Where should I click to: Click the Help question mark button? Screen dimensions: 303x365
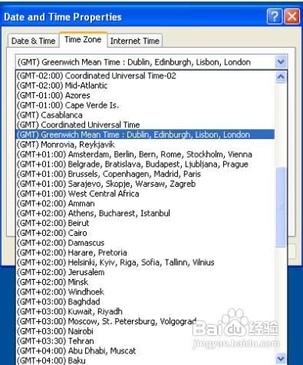click(x=275, y=17)
